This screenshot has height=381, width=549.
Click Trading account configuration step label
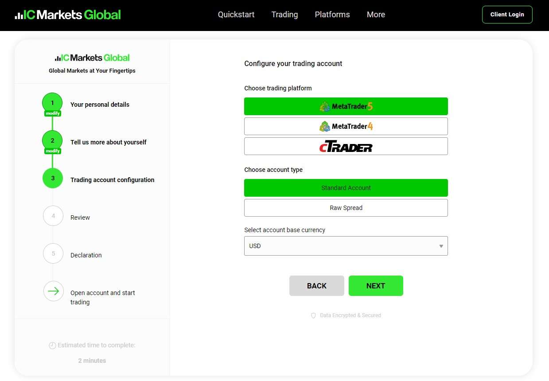pos(113,180)
